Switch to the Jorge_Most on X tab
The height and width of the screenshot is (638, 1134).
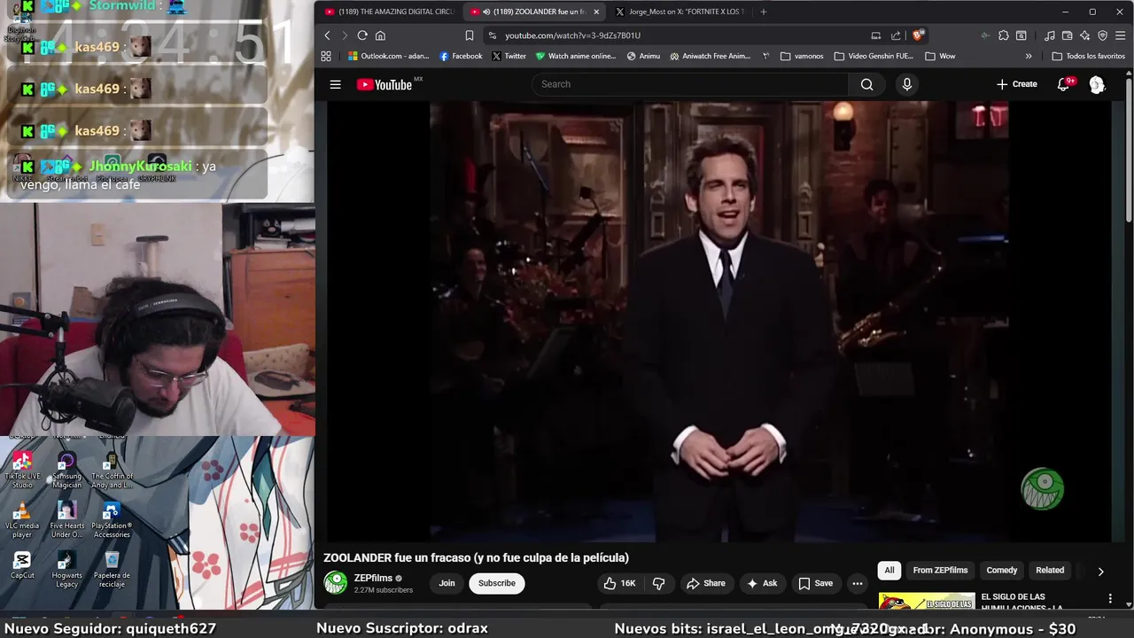pyautogui.click(x=680, y=12)
